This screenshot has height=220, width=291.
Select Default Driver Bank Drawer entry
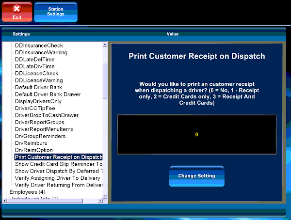point(48,94)
